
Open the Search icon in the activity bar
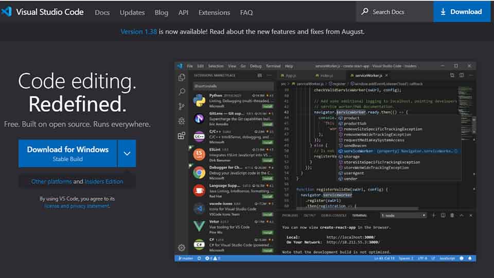click(182, 92)
